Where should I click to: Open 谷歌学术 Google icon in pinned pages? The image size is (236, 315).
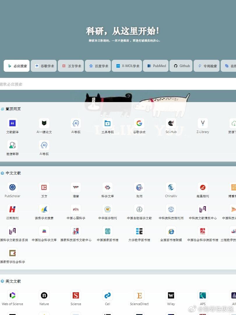139,123
